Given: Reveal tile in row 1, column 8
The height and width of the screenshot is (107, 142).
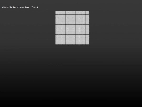Looking at the screenshot, I should pos(80,13).
